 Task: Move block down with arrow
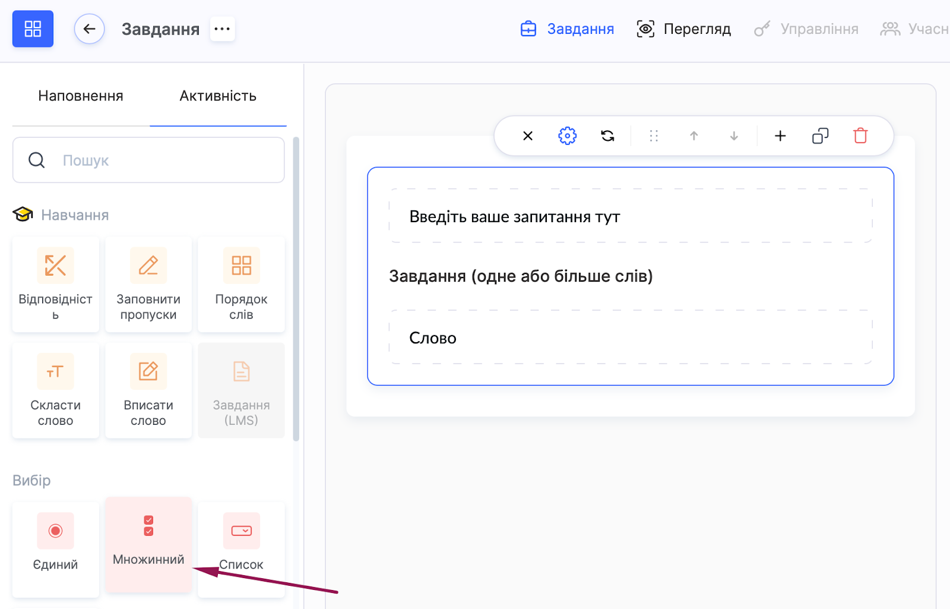pyautogui.click(x=734, y=136)
